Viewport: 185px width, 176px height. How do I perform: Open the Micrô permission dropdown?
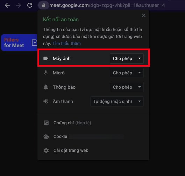tap(127, 73)
